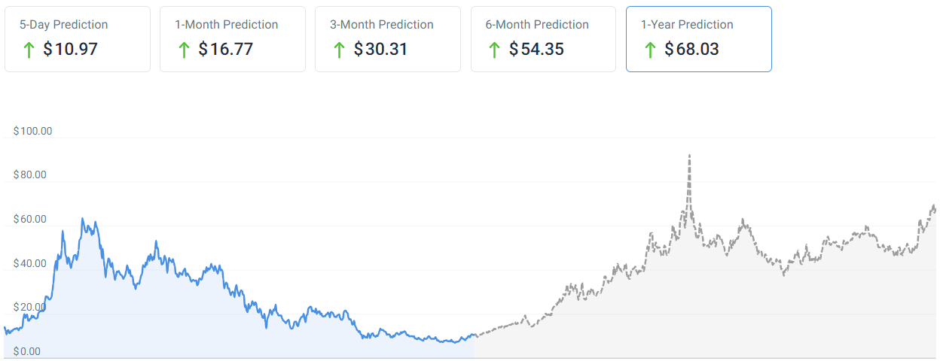Click the $40.00 y-axis label
The width and height of the screenshot is (940, 361).
(x=30, y=264)
